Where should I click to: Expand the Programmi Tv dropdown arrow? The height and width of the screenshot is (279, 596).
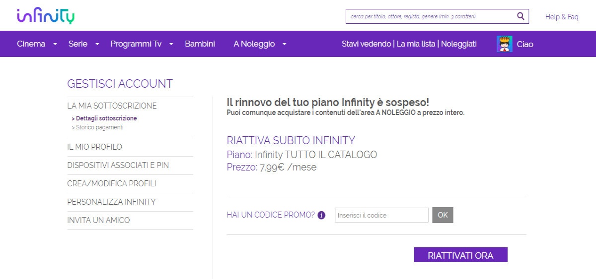point(171,44)
